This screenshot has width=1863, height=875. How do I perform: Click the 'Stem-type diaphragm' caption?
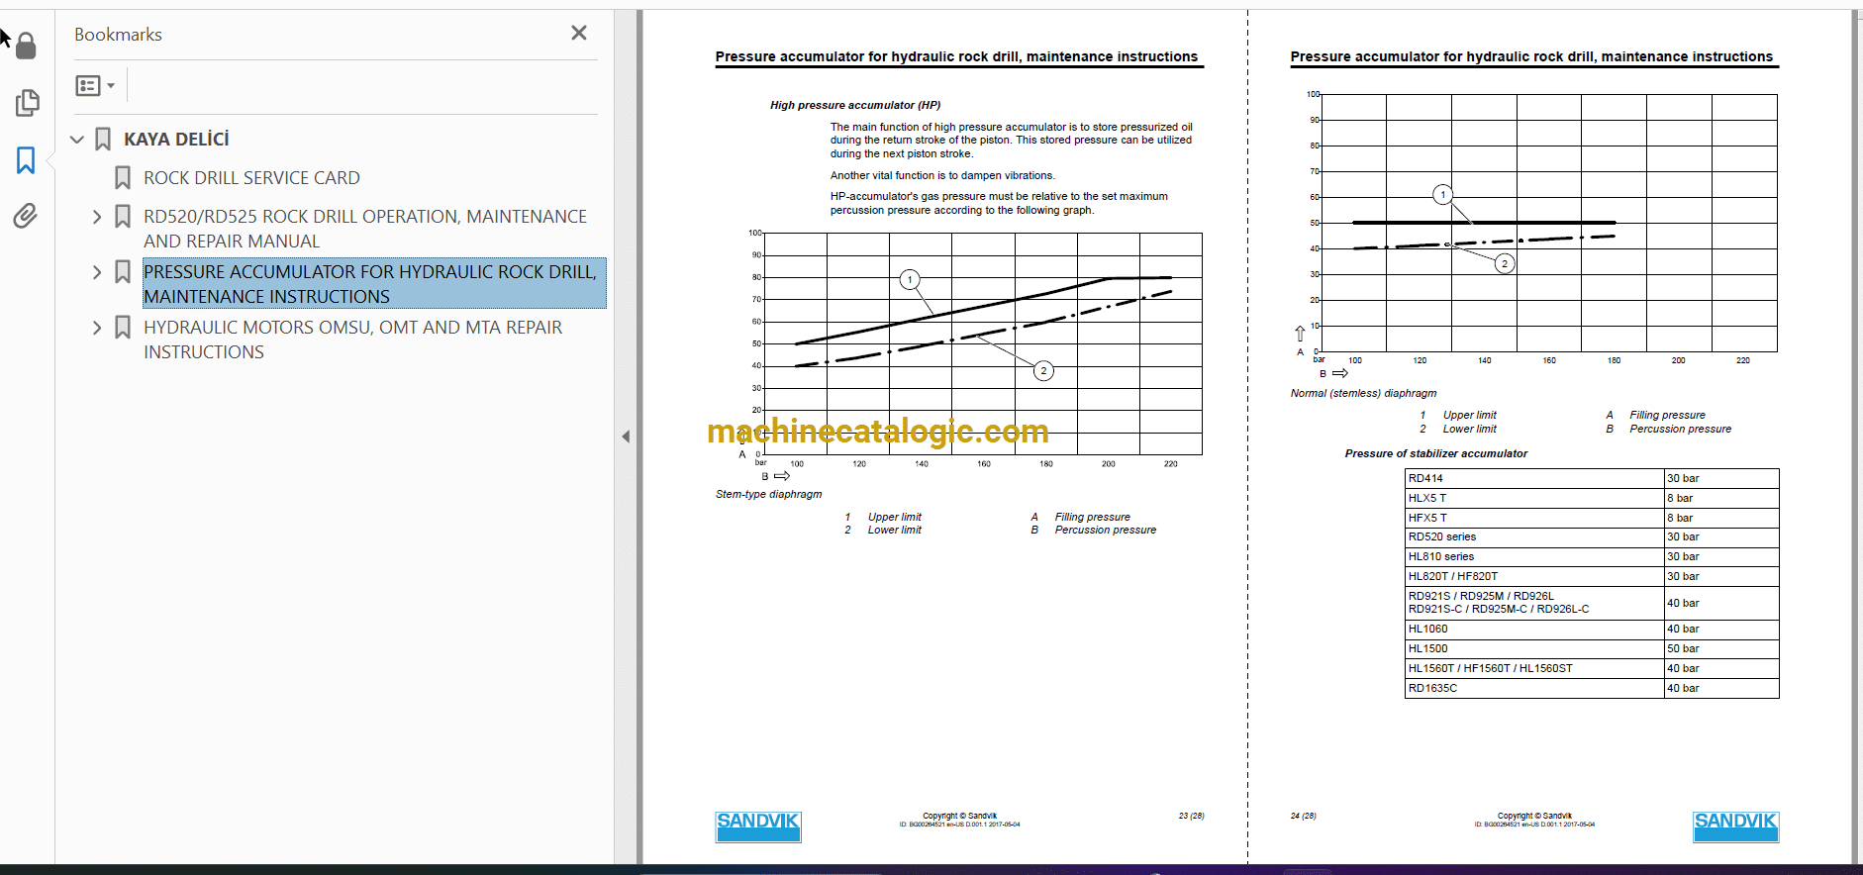[768, 494]
